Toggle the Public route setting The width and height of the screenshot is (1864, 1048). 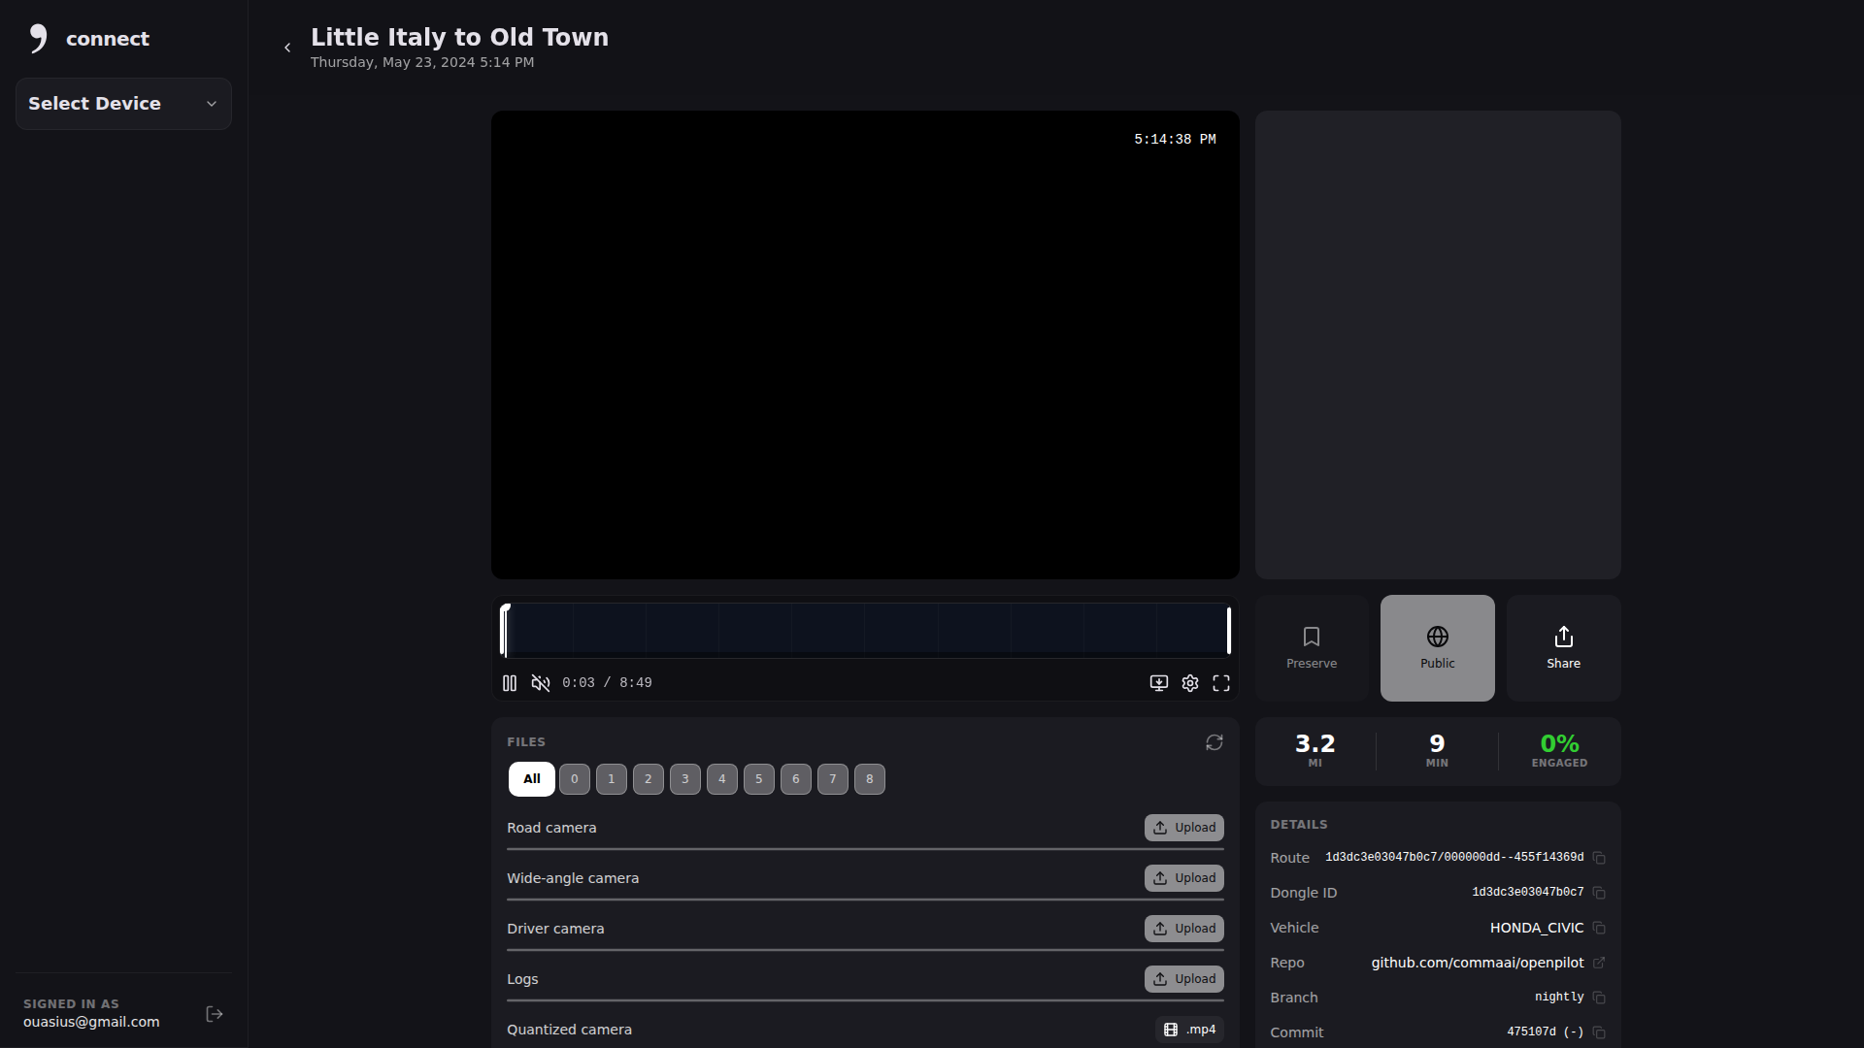click(1437, 647)
